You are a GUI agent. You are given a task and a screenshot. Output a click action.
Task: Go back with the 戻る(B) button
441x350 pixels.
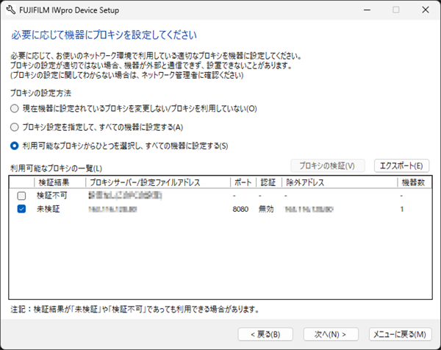[x=265, y=335]
